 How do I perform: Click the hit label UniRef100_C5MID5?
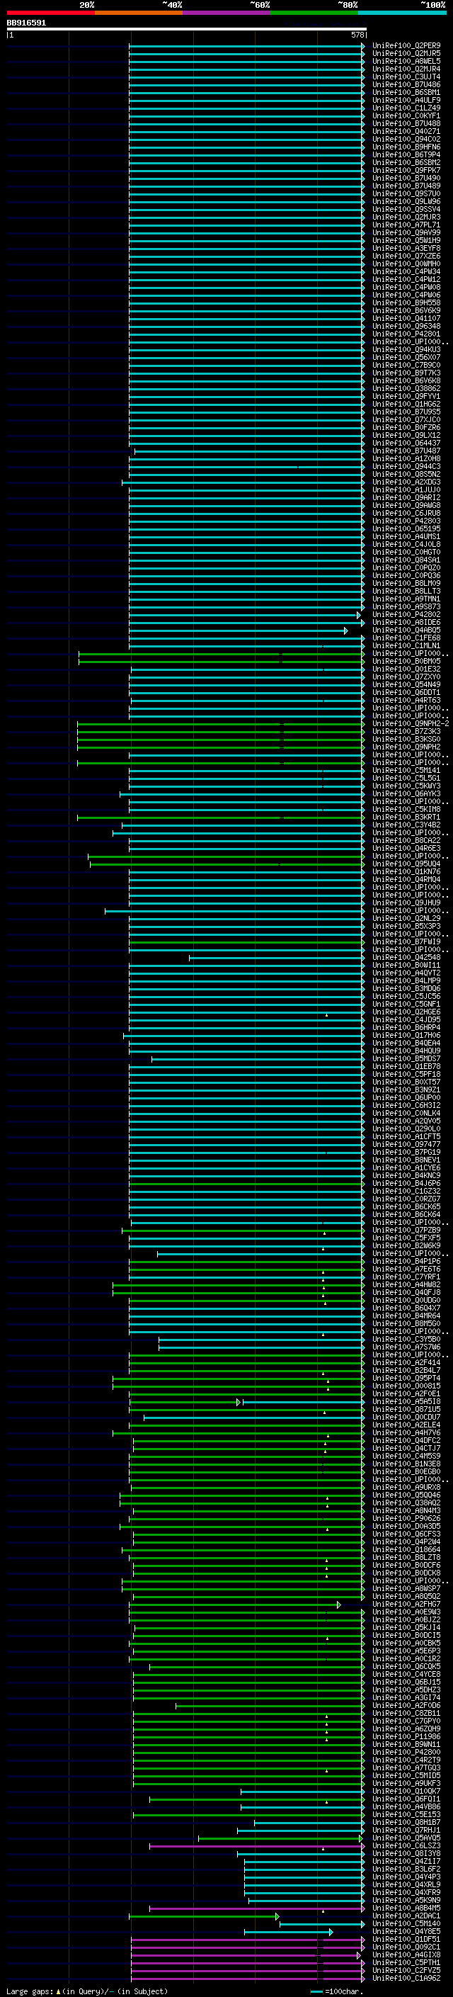[406, 1776]
